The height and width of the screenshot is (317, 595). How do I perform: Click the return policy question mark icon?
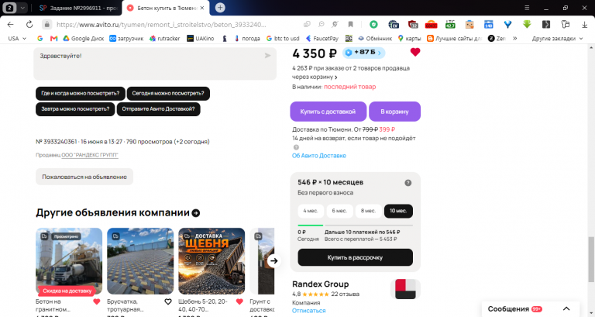pyautogui.click(x=296, y=147)
